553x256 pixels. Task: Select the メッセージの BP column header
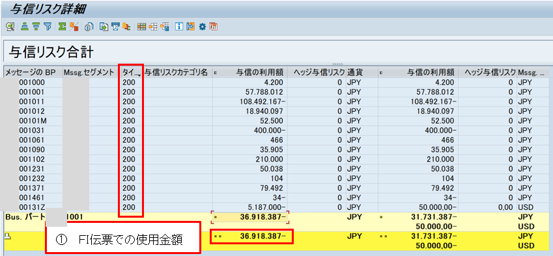33,72
